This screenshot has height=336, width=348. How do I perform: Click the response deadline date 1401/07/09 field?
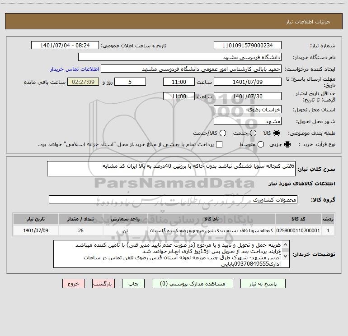coord(248,82)
